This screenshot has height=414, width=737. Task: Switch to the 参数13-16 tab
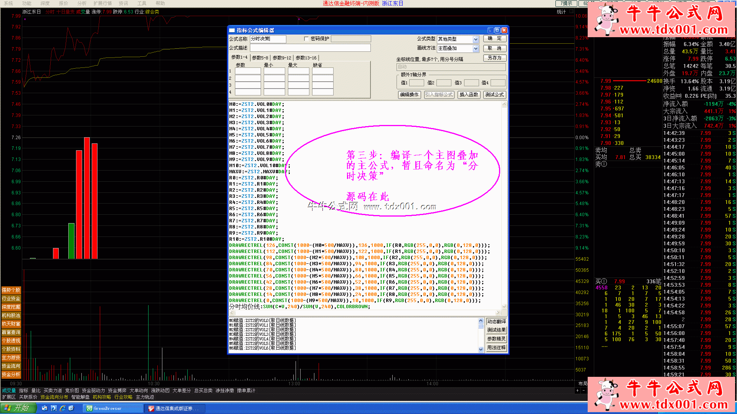(x=306, y=58)
